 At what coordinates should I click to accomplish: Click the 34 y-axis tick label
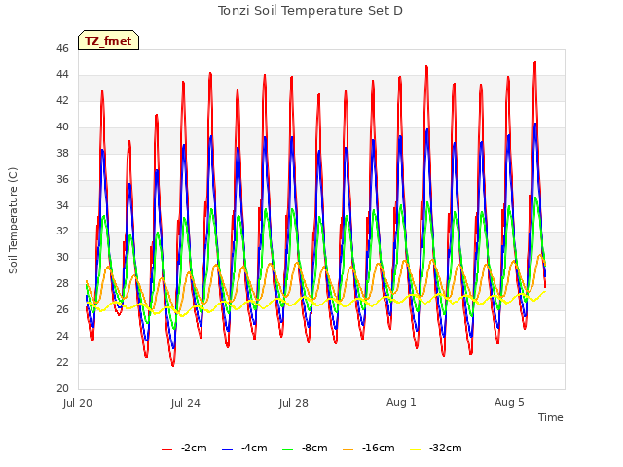click(62, 205)
